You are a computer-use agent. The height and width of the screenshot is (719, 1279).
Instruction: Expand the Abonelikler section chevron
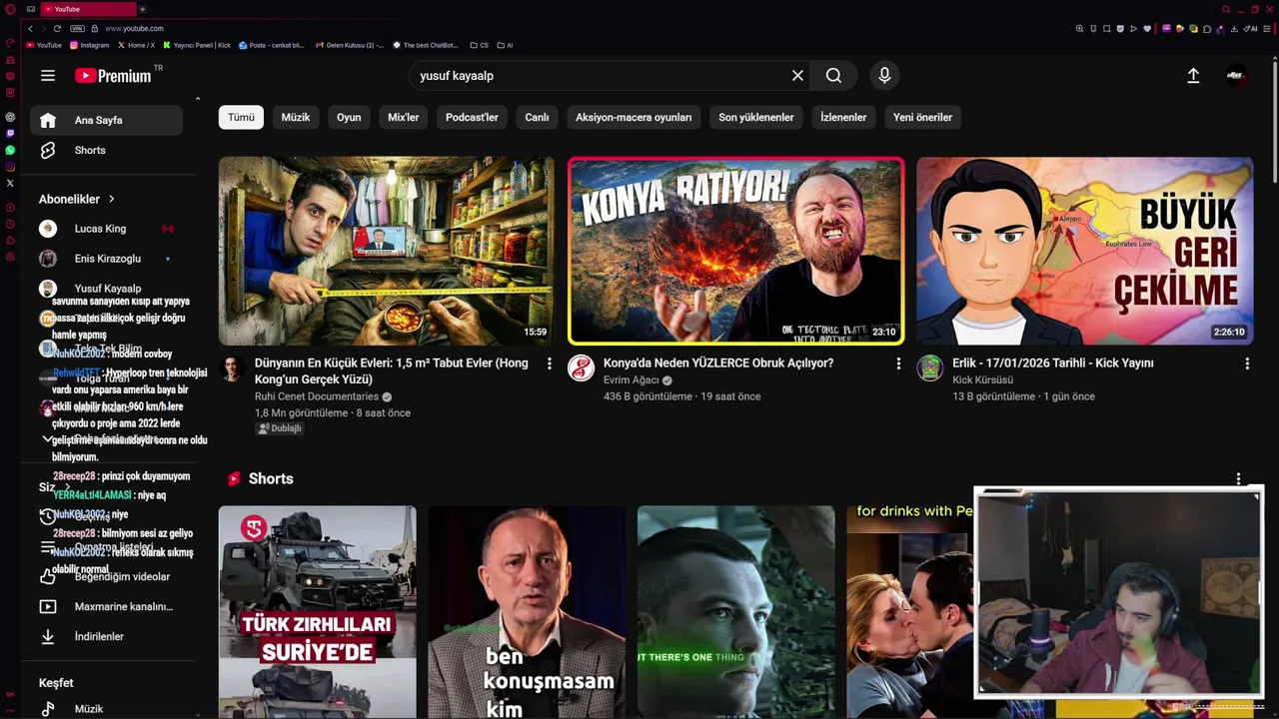click(x=112, y=200)
